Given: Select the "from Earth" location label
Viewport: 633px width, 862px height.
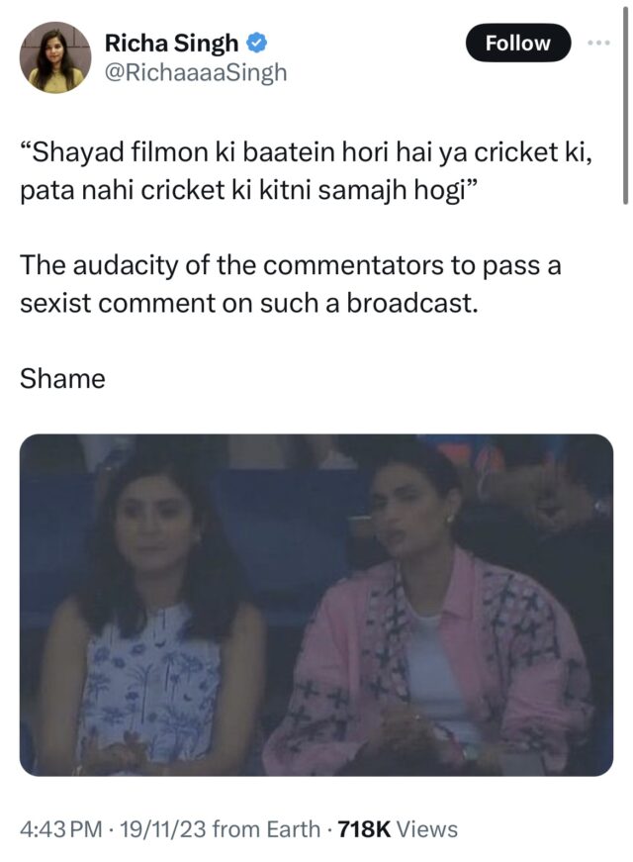Looking at the screenshot, I should pos(266,829).
